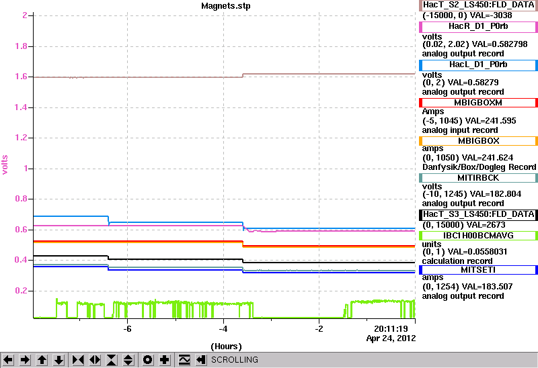Image resolution: width=538 pixels, height=368 pixels.
Task: Click the arrow-to-bar scroll mode icon
Action: (201, 360)
